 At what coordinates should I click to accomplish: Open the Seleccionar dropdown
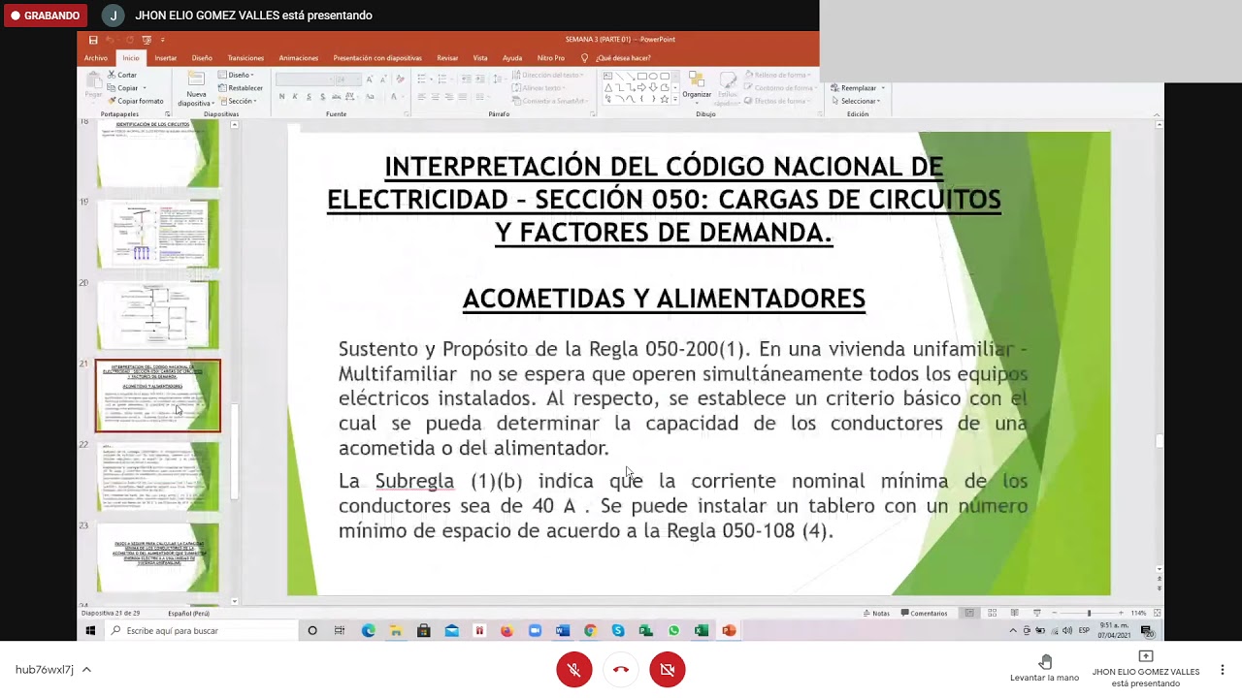858,101
